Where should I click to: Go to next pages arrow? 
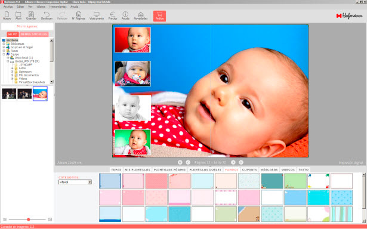coord(233,162)
